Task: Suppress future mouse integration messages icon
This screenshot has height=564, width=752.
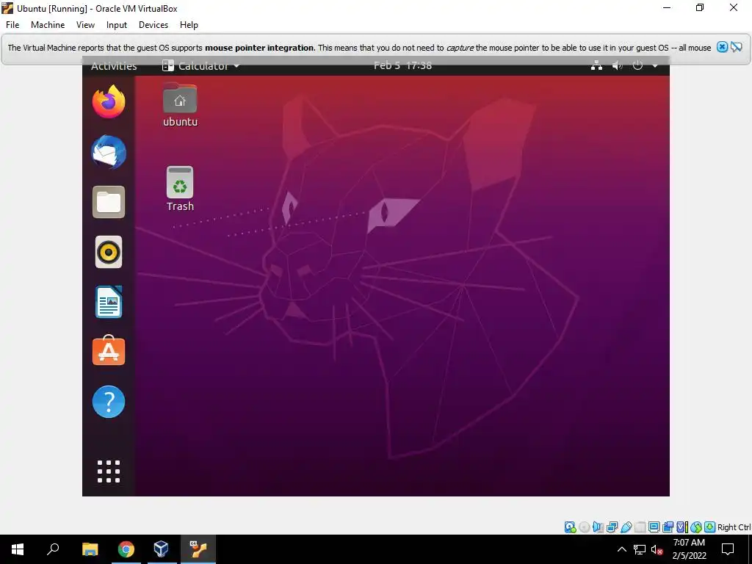Action: tap(736, 47)
